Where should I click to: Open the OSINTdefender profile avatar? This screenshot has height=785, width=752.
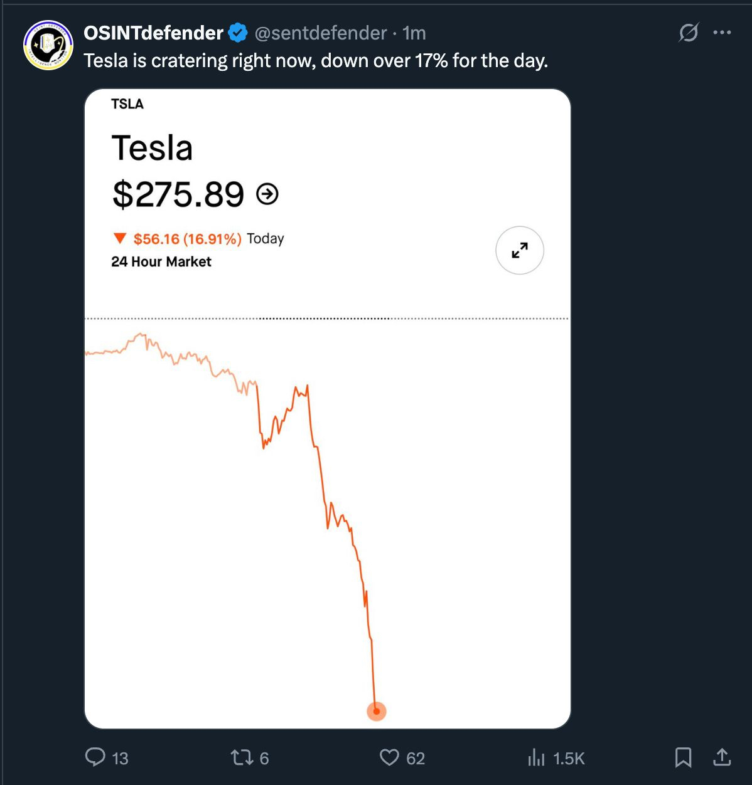[x=48, y=45]
